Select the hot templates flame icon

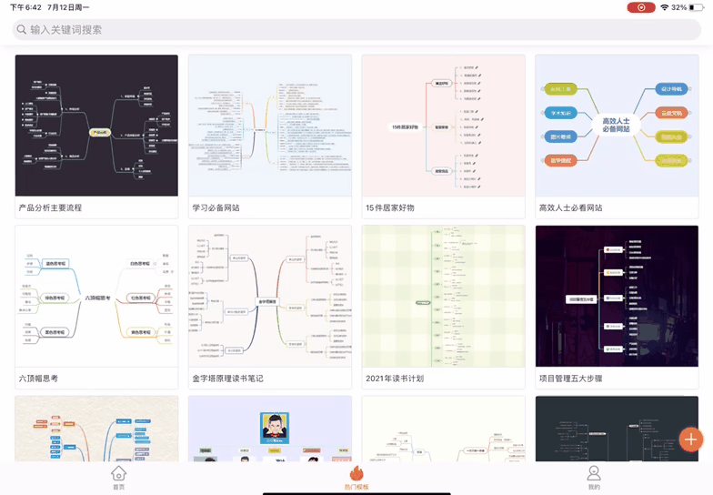[356, 473]
